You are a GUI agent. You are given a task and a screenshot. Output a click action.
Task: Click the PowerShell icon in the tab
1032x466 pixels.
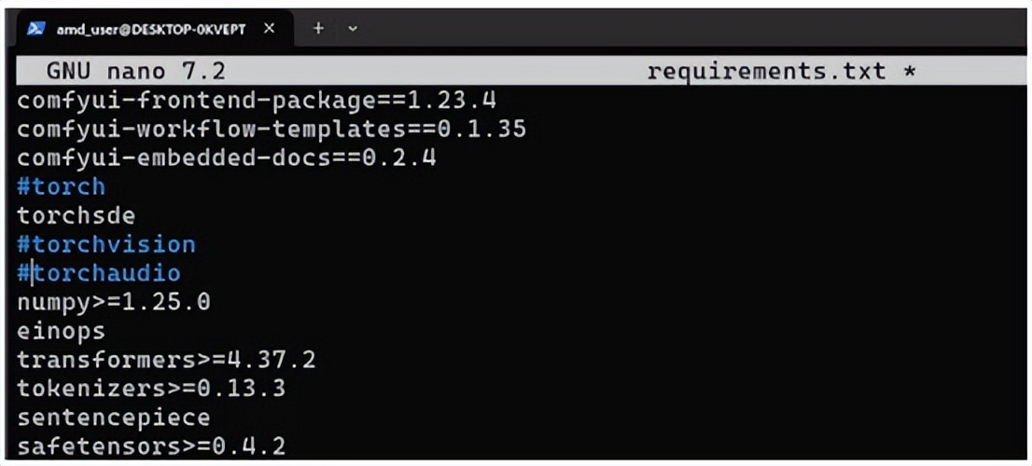[x=36, y=29]
